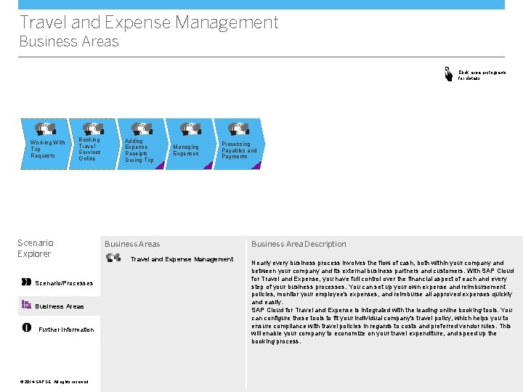The image size is (523, 392).
Task: Click the purple corner on Managing Expenses
Action: [x=209, y=166]
